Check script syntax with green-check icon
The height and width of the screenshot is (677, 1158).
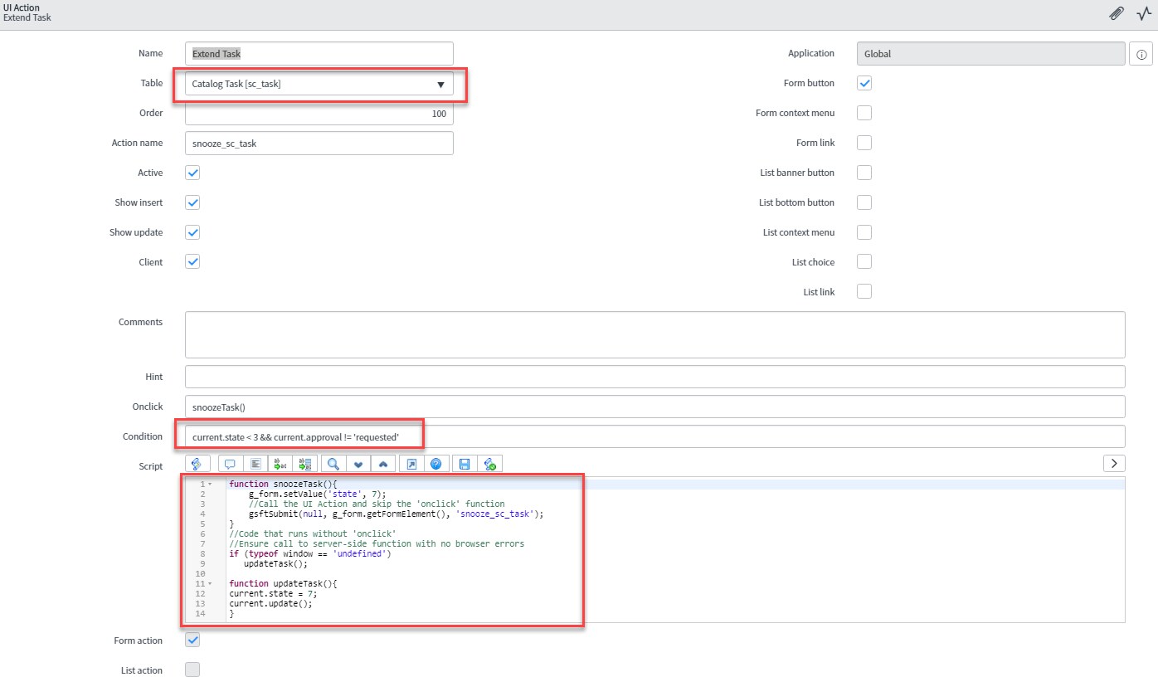pos(490,464)
